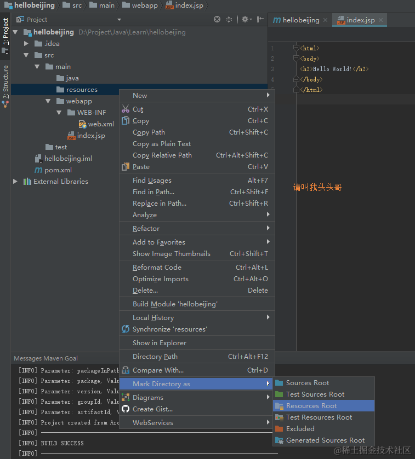Click the web.xml file icon
415x459 pixels.
[82, 124]
